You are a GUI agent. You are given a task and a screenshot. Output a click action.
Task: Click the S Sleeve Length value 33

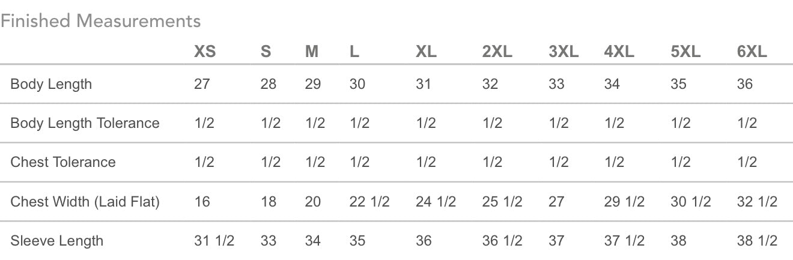pyautogui.click(x=269, y=241)
